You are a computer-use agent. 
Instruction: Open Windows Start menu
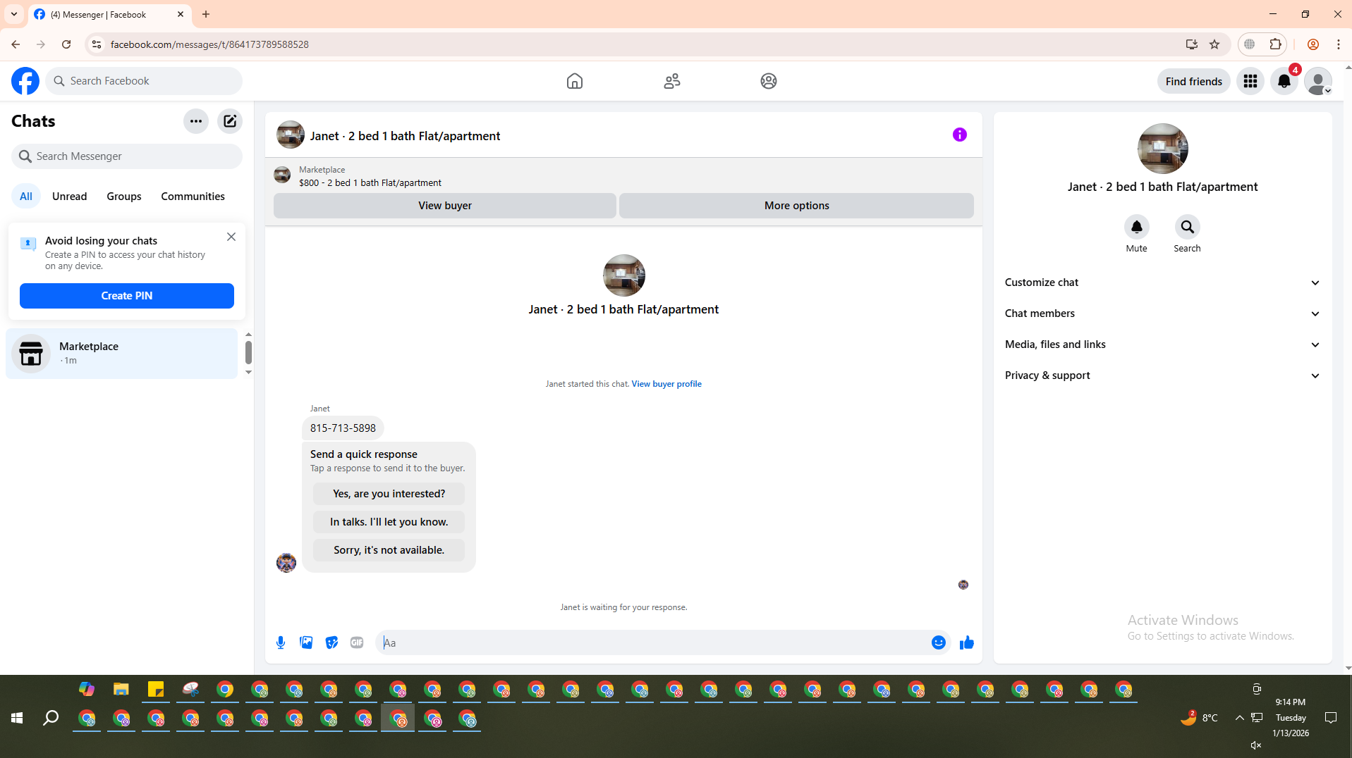tap(17, 718)
